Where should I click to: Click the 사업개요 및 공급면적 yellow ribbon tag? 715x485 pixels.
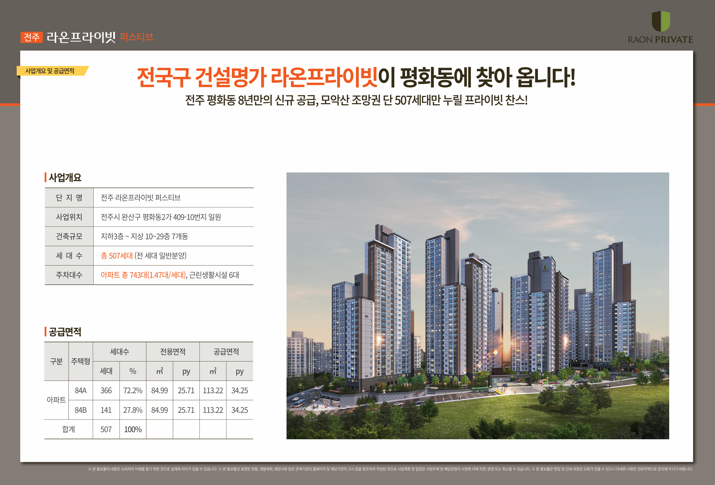tap(50, 71)
